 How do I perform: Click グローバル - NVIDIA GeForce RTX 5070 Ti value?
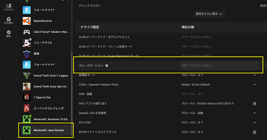(208, 104)
